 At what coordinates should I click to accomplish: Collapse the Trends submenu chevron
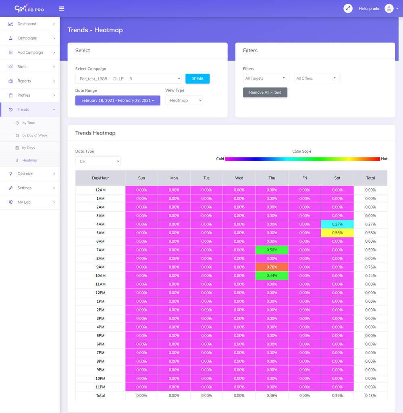[x=54, y=109]
